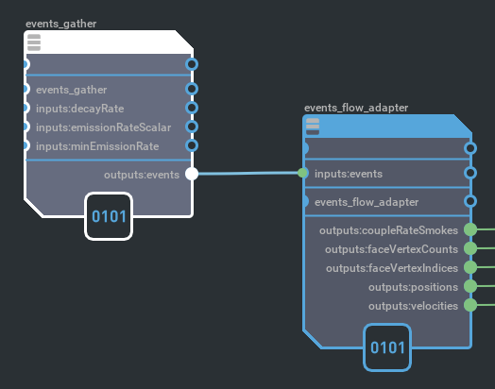Select the inputs:decayRate attribute label
The image size is (495, 389).
tap(80, 109)
